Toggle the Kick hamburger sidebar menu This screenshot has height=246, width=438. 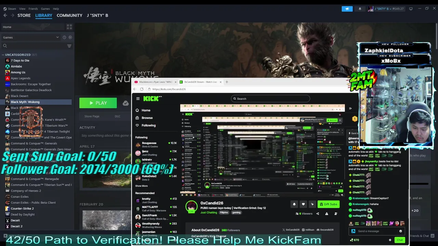[x=138, y=99]
